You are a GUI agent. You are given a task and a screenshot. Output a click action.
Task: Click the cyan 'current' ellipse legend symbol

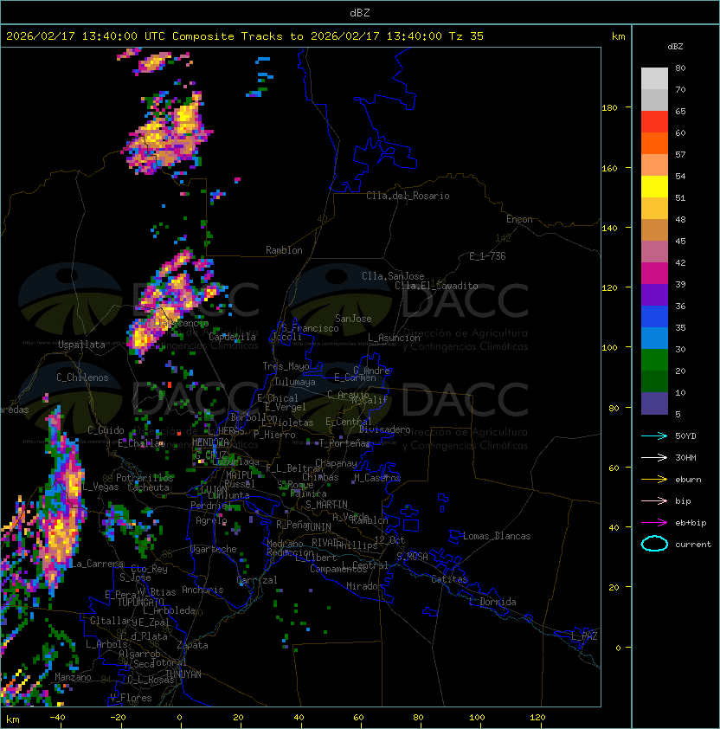(654, 544)
